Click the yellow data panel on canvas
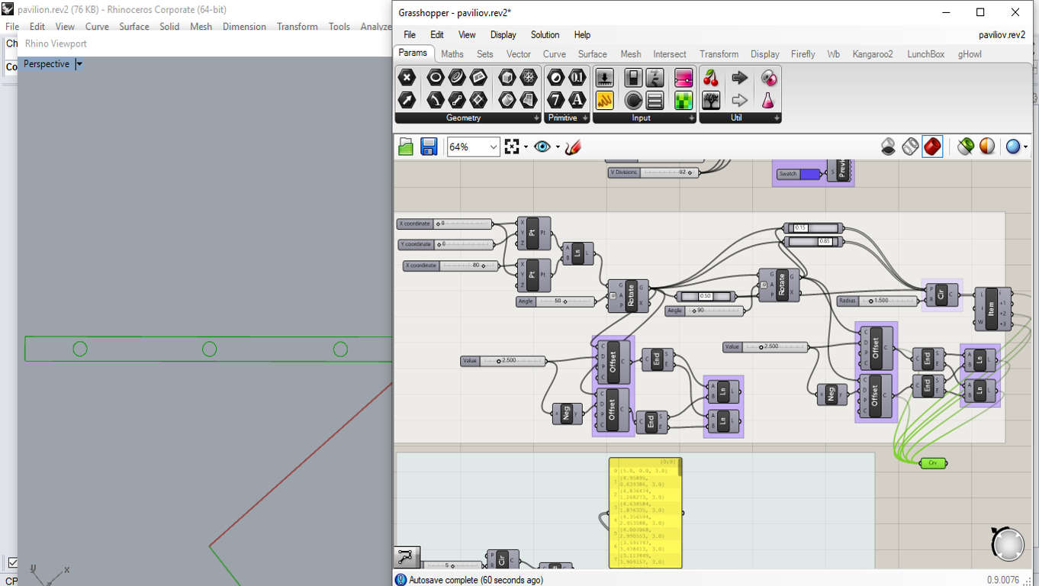Image resolution: width=1039 pixels, height=586 pixels. pos(645,513)
